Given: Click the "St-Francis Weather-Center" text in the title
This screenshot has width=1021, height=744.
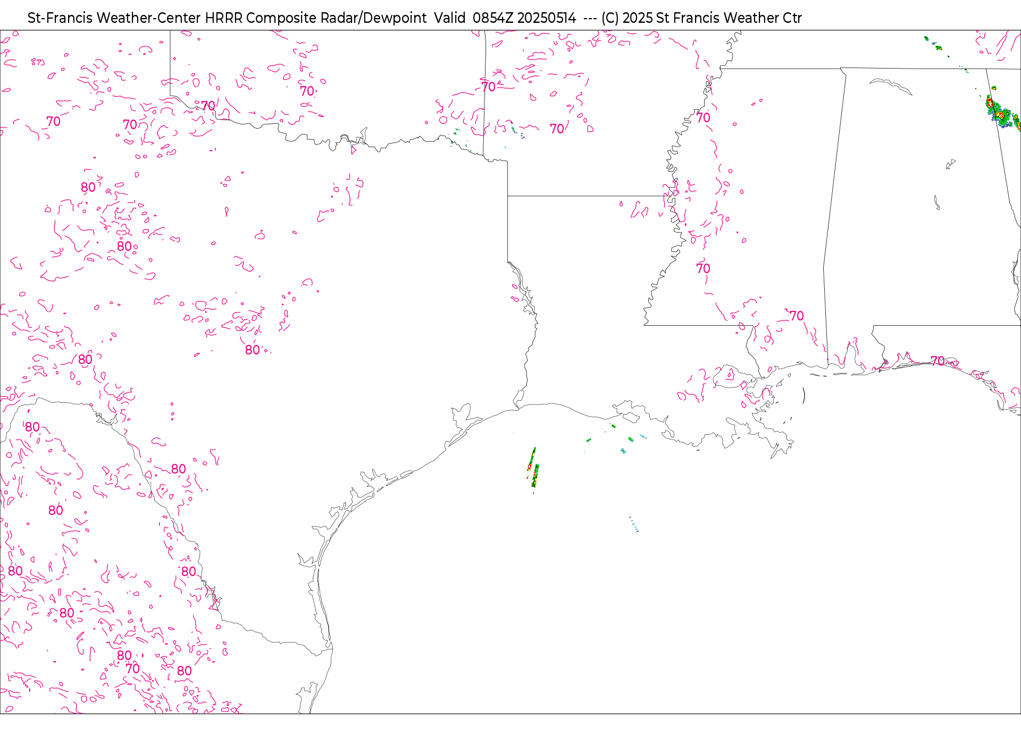Looking at the screenshot, I should [114, 18].
